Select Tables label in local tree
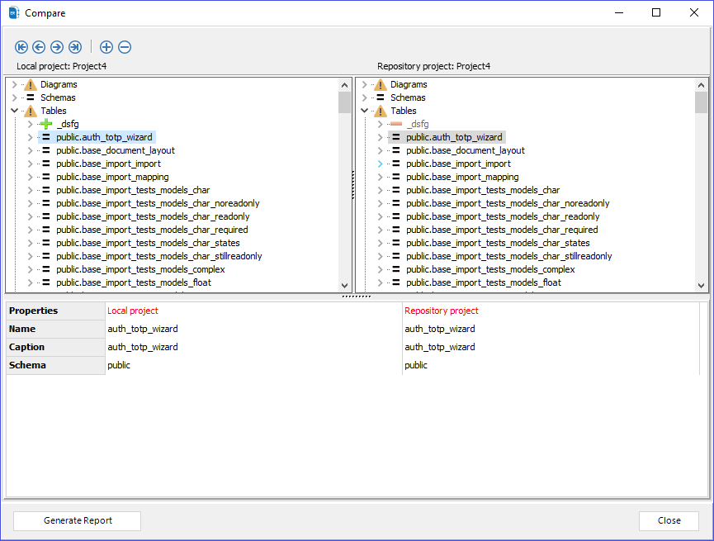Screen dimensions: 714x541 click(x=54, y=111)
